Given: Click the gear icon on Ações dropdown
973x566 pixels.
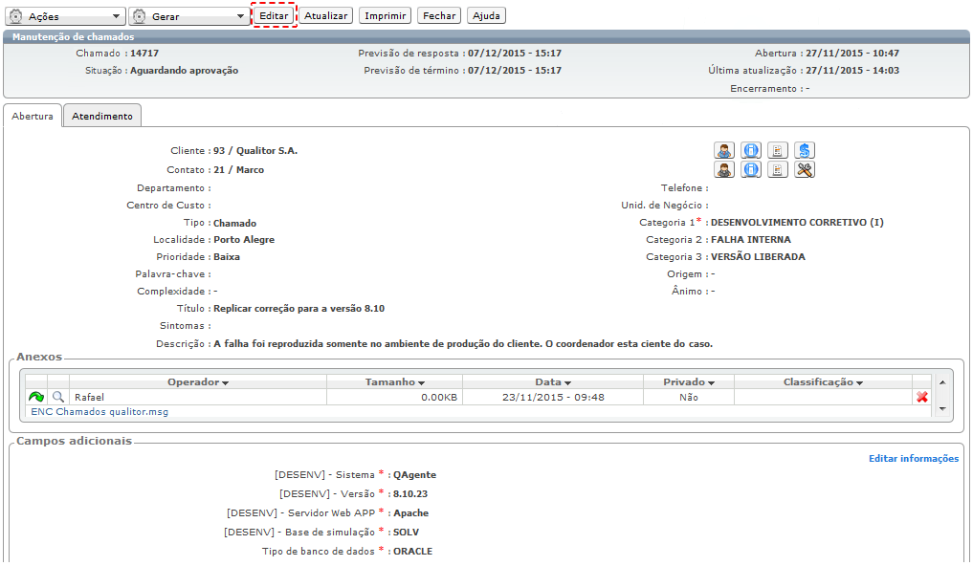Looking at the screenshot, I should (x=16, y=16).
